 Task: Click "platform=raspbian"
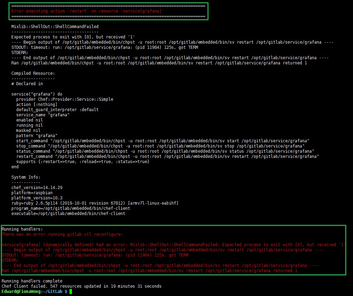click(32, 192)
